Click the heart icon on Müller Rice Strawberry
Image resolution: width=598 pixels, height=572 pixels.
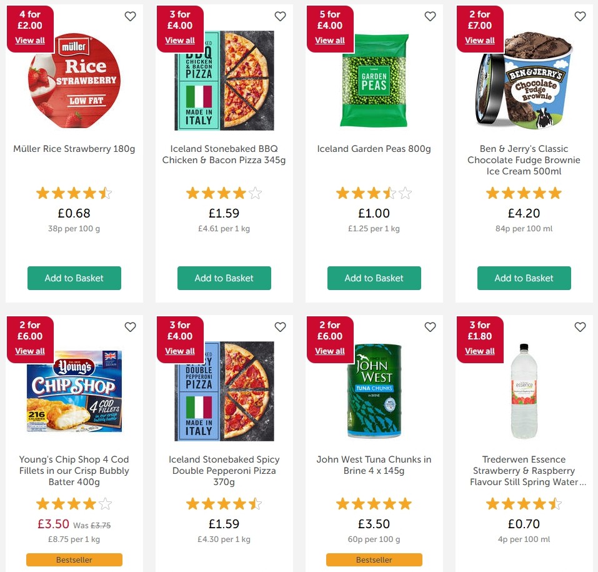click(130, 16)
